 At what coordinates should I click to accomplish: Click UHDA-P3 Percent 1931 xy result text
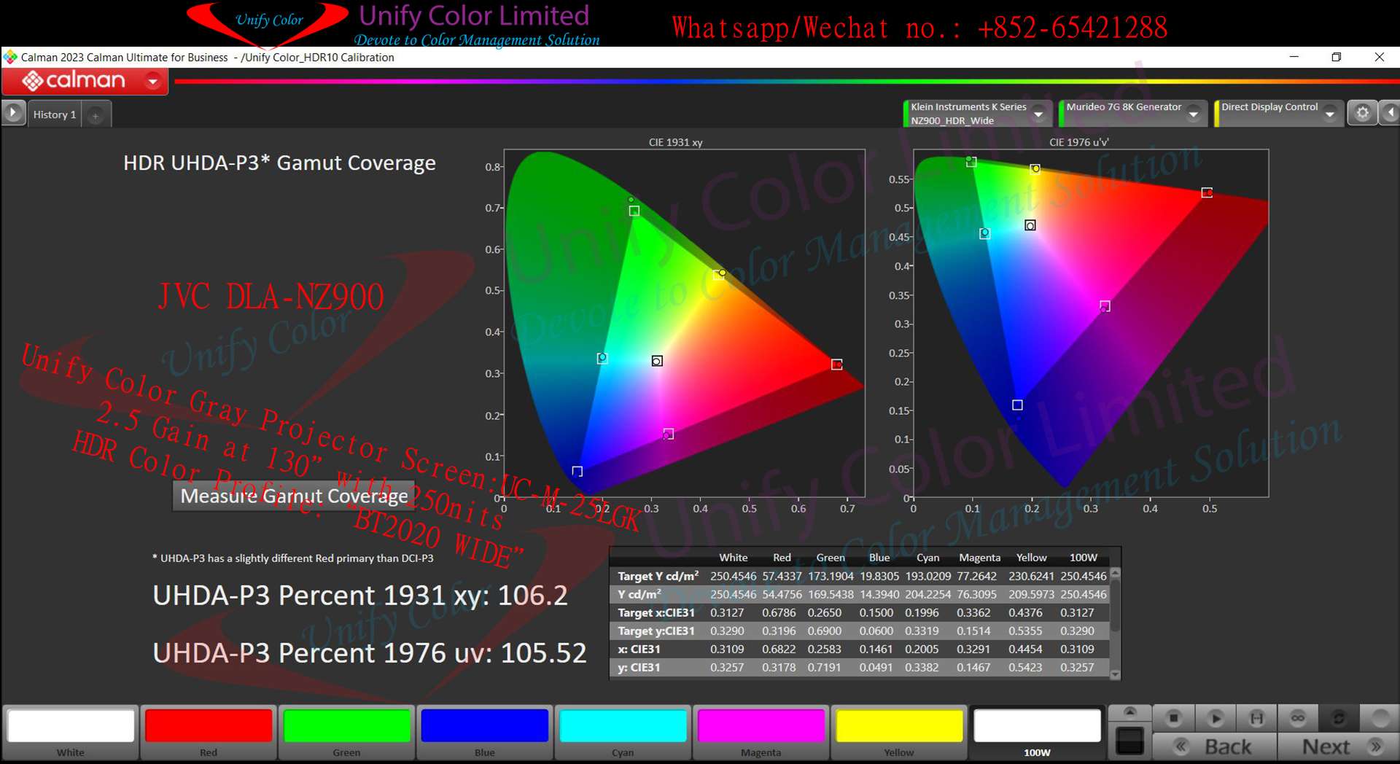tap(359, 596)
